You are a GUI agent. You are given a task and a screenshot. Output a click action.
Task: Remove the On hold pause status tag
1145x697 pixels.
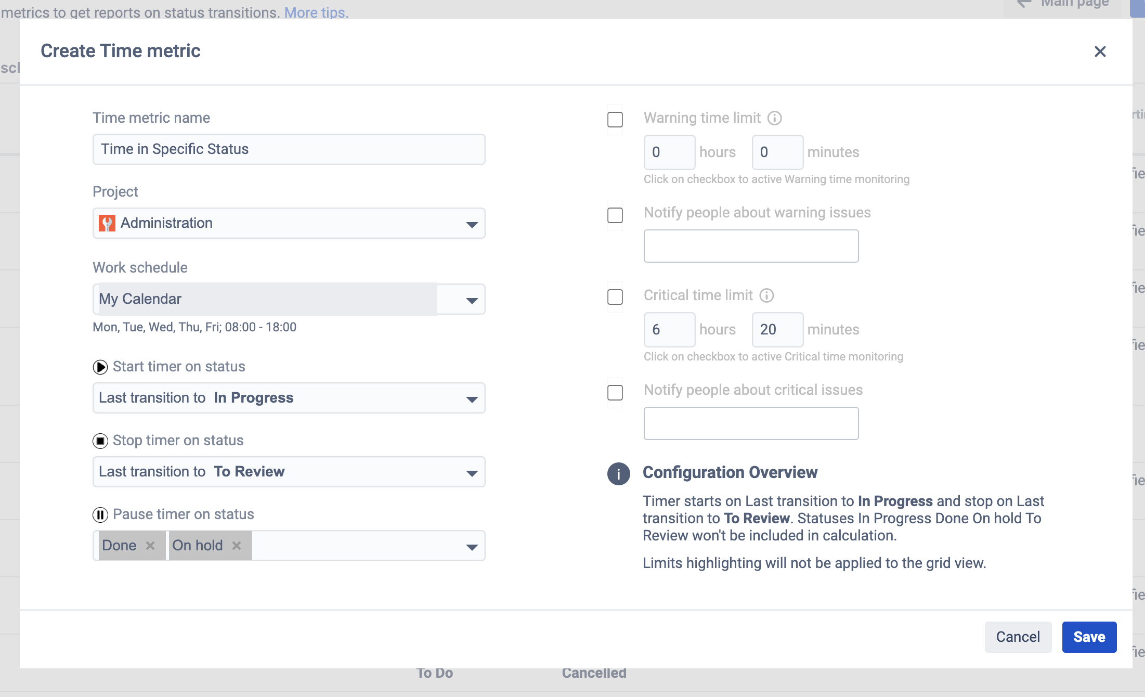[x=237, y=546]
